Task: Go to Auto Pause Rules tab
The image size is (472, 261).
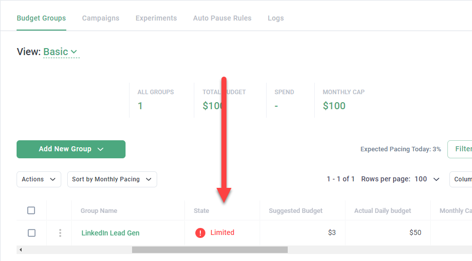Action: (x=222, y=18)
